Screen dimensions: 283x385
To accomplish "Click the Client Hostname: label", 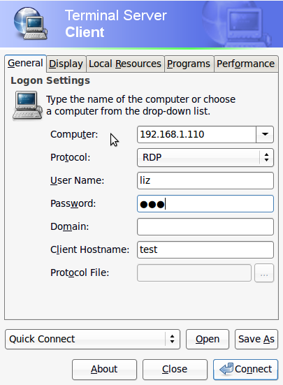I will click(x=90, y=249).
